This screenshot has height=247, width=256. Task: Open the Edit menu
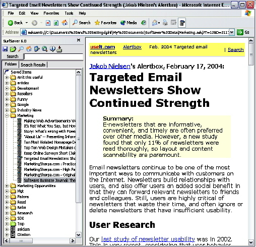[22, 13]
